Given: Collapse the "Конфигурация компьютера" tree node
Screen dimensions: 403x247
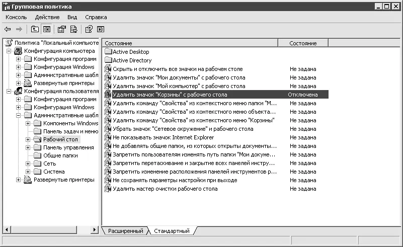Looking at the screenshot, I should [x=9, y=51].
